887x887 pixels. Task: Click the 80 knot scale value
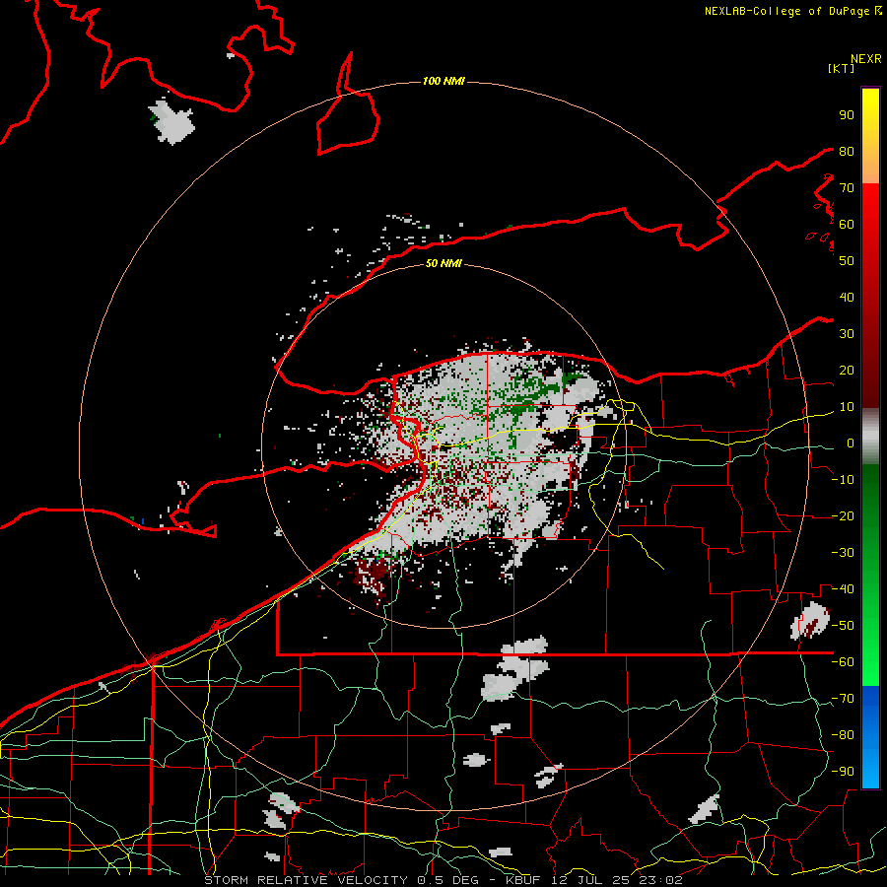click(847, 152)
